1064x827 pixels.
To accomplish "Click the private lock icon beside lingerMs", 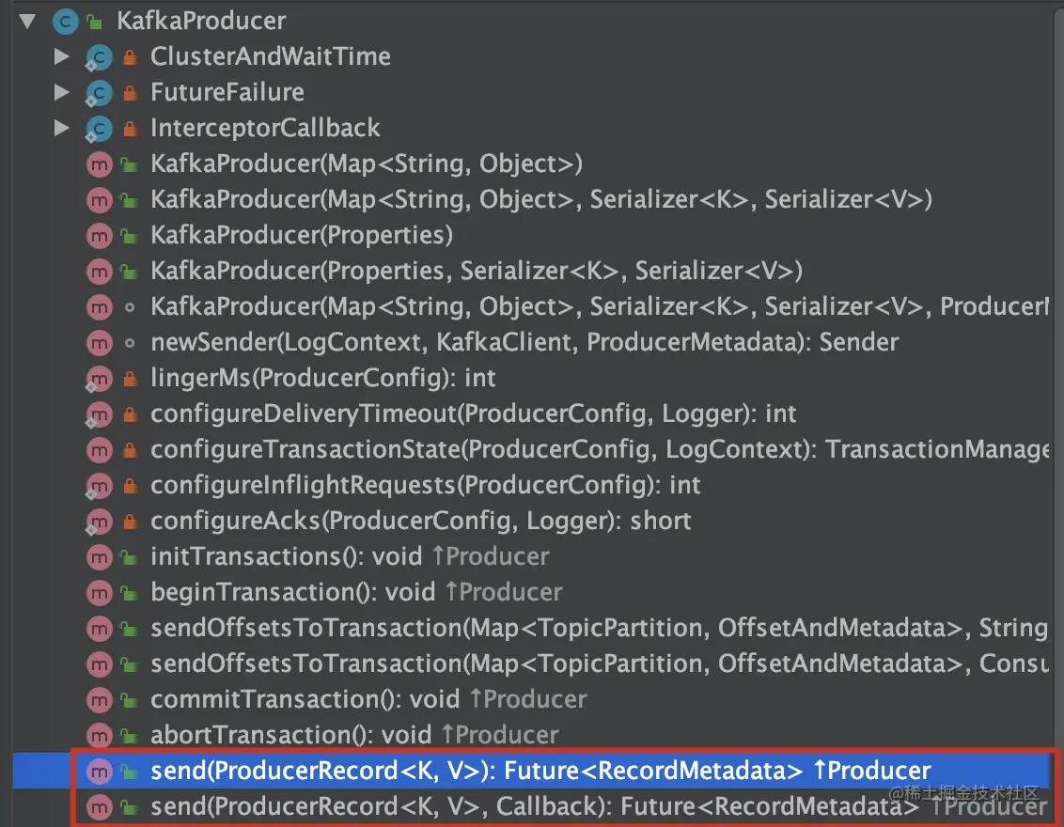I will 130,379.
